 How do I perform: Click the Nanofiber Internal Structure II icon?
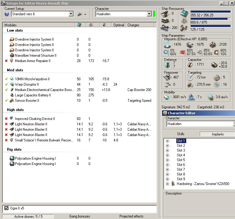[12, 55]
